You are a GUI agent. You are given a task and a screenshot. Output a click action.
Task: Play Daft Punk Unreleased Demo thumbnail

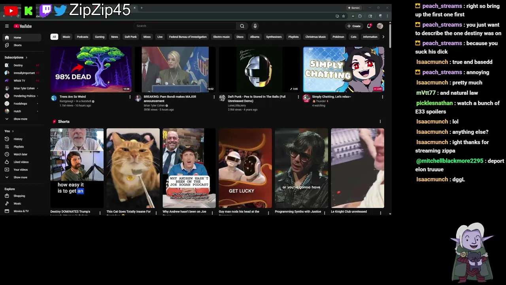259,69
